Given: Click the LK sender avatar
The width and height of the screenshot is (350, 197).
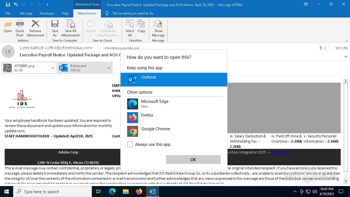Looking at the screenshot, I should [x=8, y=51].
